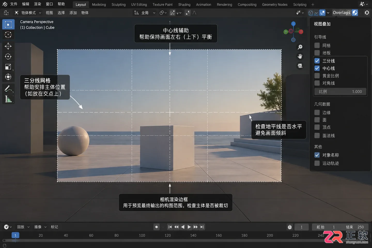372x248 pixels.
Task: Open the 物体 header menu
Action: [85, 13]
